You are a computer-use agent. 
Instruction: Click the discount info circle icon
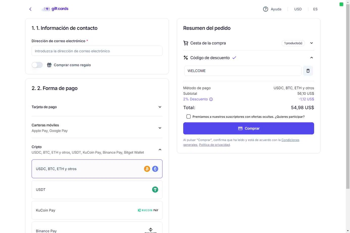(211, 99)
